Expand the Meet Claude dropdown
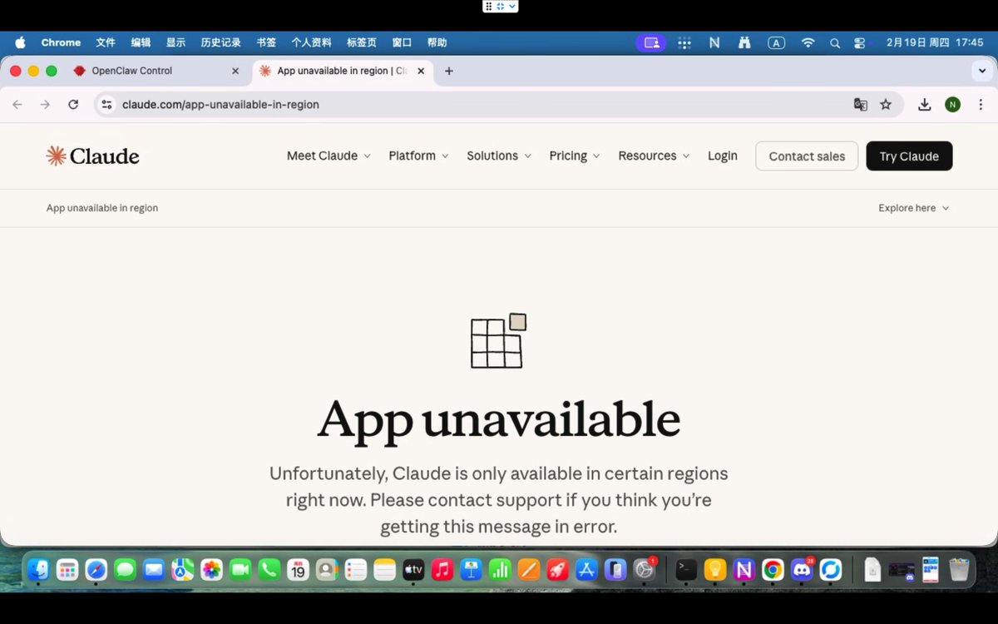 [329, 156]
